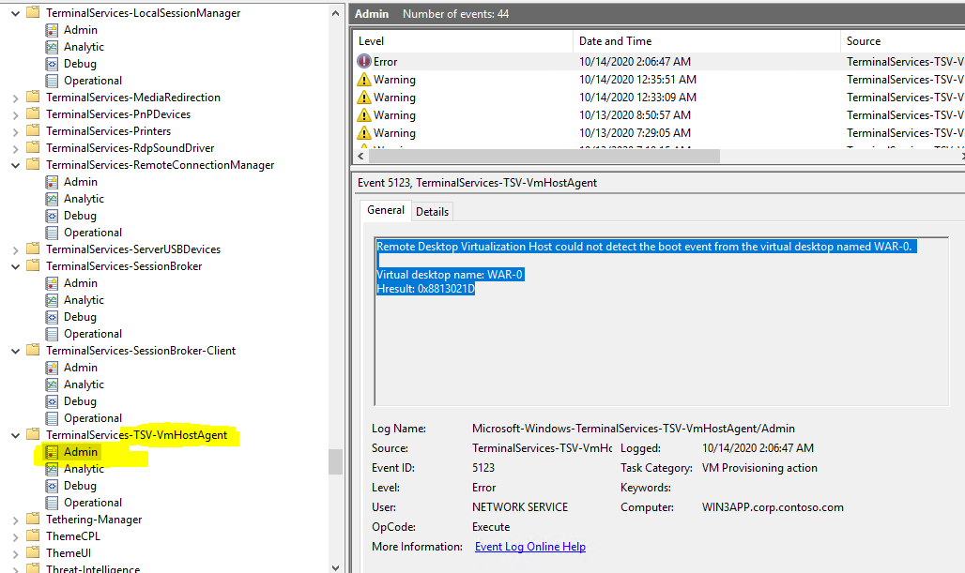Click Computer value WIN3APP.corp.contoso.com

click(773, 507)
